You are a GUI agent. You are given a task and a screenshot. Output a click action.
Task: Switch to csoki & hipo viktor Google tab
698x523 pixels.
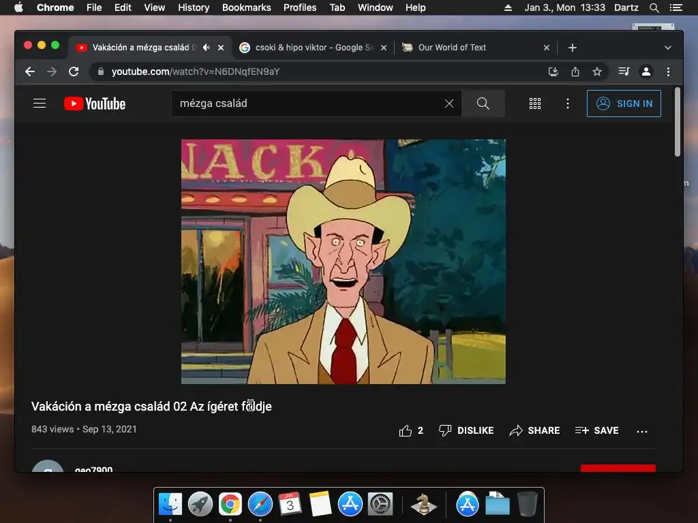click(314, 47)
